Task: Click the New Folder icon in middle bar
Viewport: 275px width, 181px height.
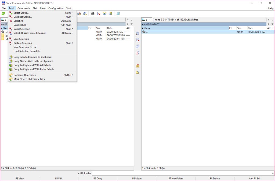Action: coord(137,72)
